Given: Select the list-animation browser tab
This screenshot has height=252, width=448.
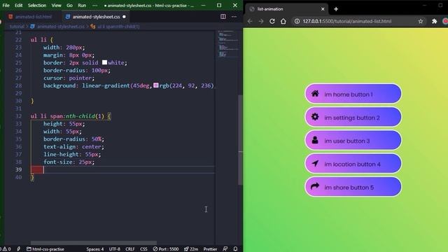Looking at the screenshot, I should click(286, 9).
